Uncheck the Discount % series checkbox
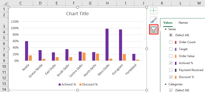 click(171, 77)
